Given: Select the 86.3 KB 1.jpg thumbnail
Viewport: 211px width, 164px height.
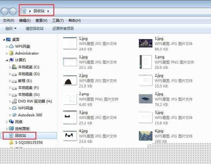Looking at the screenshot, I should pyautogui.click(x=146, y=44).
